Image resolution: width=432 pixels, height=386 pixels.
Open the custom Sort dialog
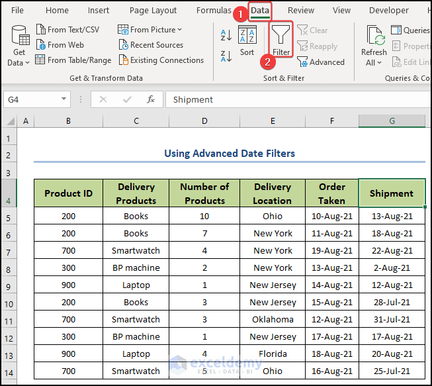(247, 41)
